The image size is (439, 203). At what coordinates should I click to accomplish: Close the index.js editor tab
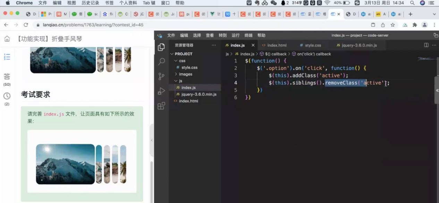coord(253,45)
